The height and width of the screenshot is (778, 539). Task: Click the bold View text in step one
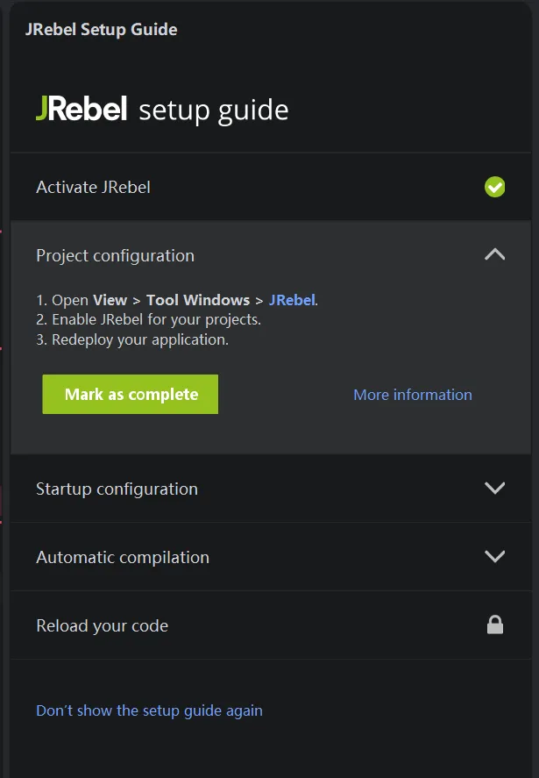[x=110, y=300]
